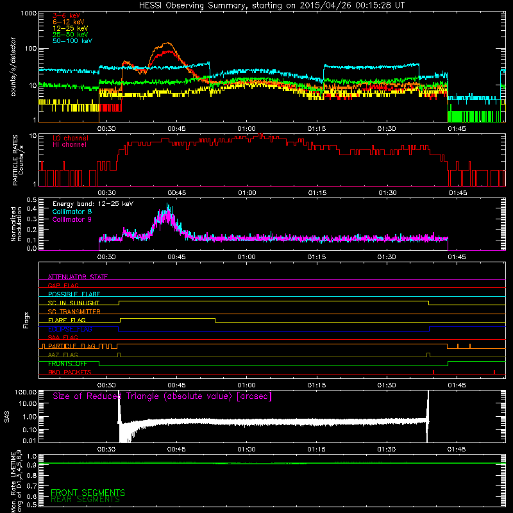
Task: Click 01:00 time label under counts panel
Action: (x=246, y=129)
